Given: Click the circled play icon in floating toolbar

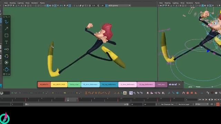Looking at the screenshot, I should pos(6,62).
